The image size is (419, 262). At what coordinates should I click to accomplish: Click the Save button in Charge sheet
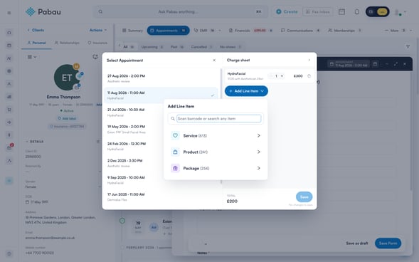304,197
